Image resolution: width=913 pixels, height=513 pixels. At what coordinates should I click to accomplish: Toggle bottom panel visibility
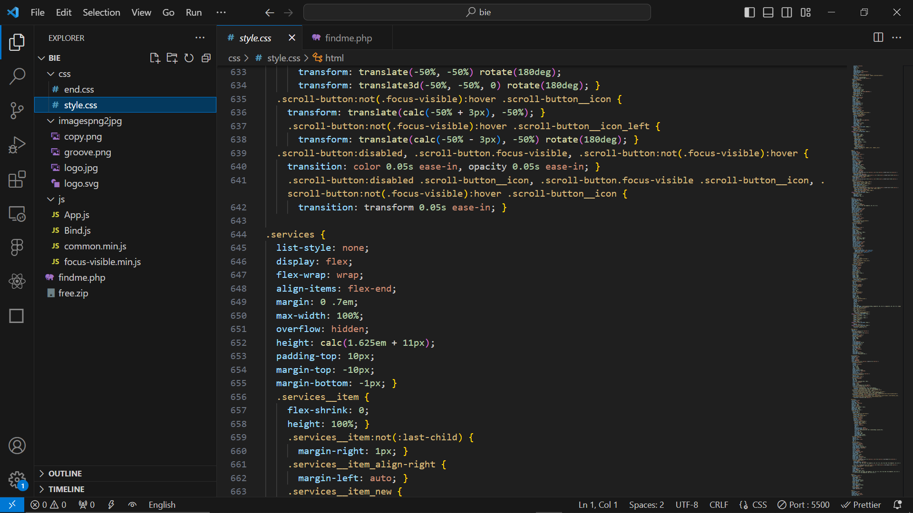[768, 12]
